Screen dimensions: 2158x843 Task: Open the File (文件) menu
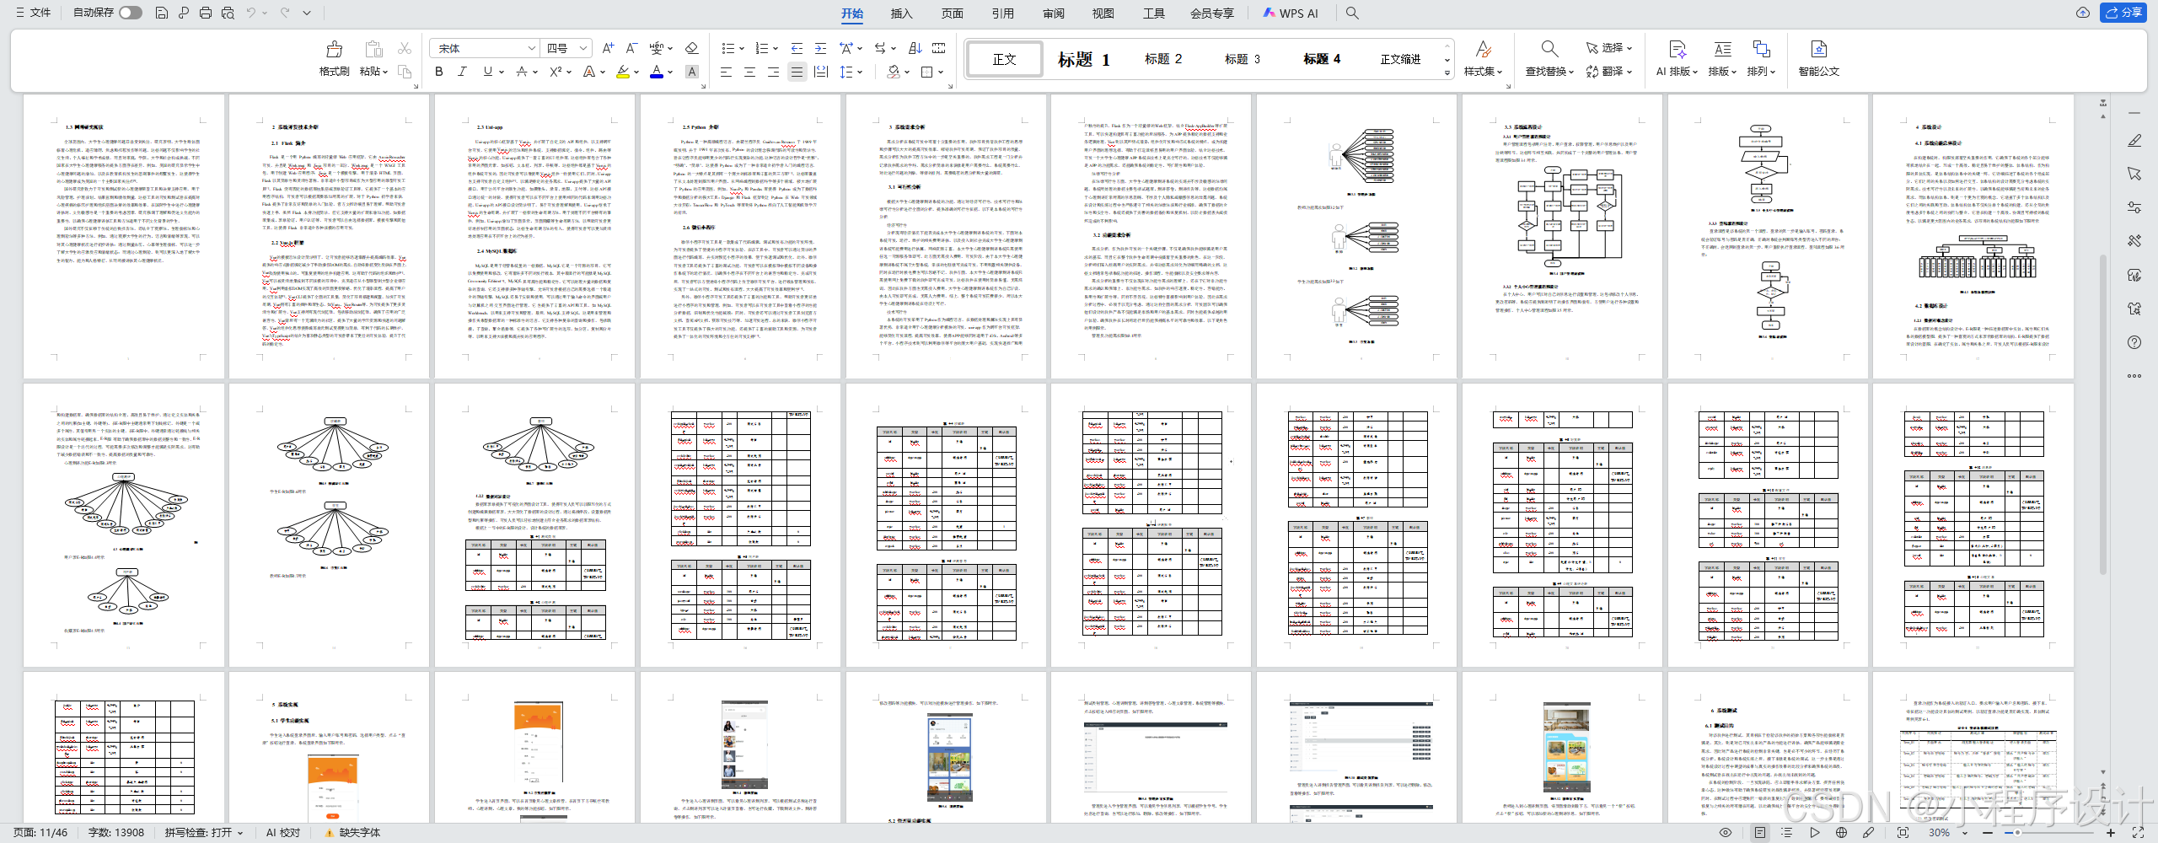pyautogui.click(x=34, y=13)
